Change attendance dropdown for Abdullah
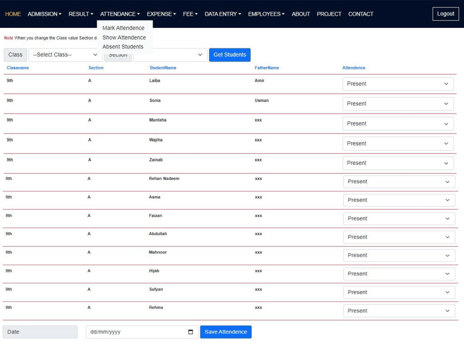 click(x=399, y=237)
